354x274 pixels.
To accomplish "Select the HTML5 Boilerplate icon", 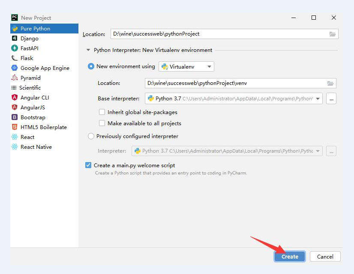I will coord(15,127).
